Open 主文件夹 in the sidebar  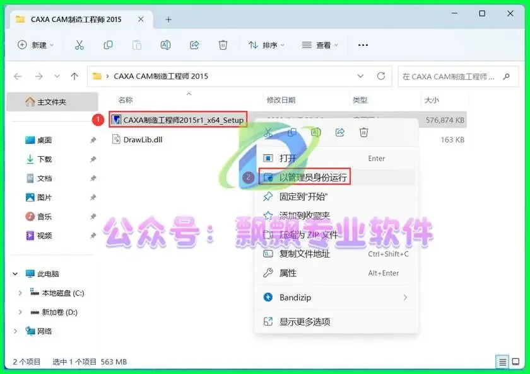[52, 102]
